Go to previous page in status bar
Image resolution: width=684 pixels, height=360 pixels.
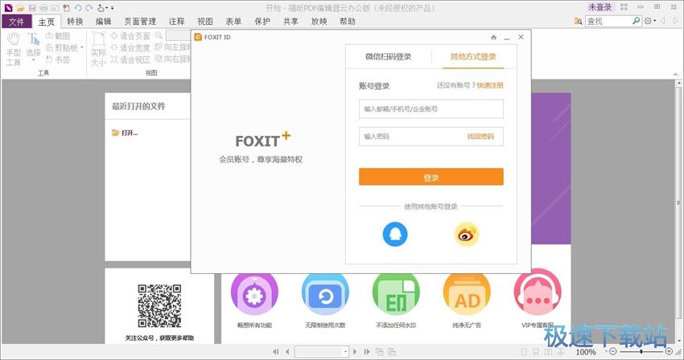(287, 352)
